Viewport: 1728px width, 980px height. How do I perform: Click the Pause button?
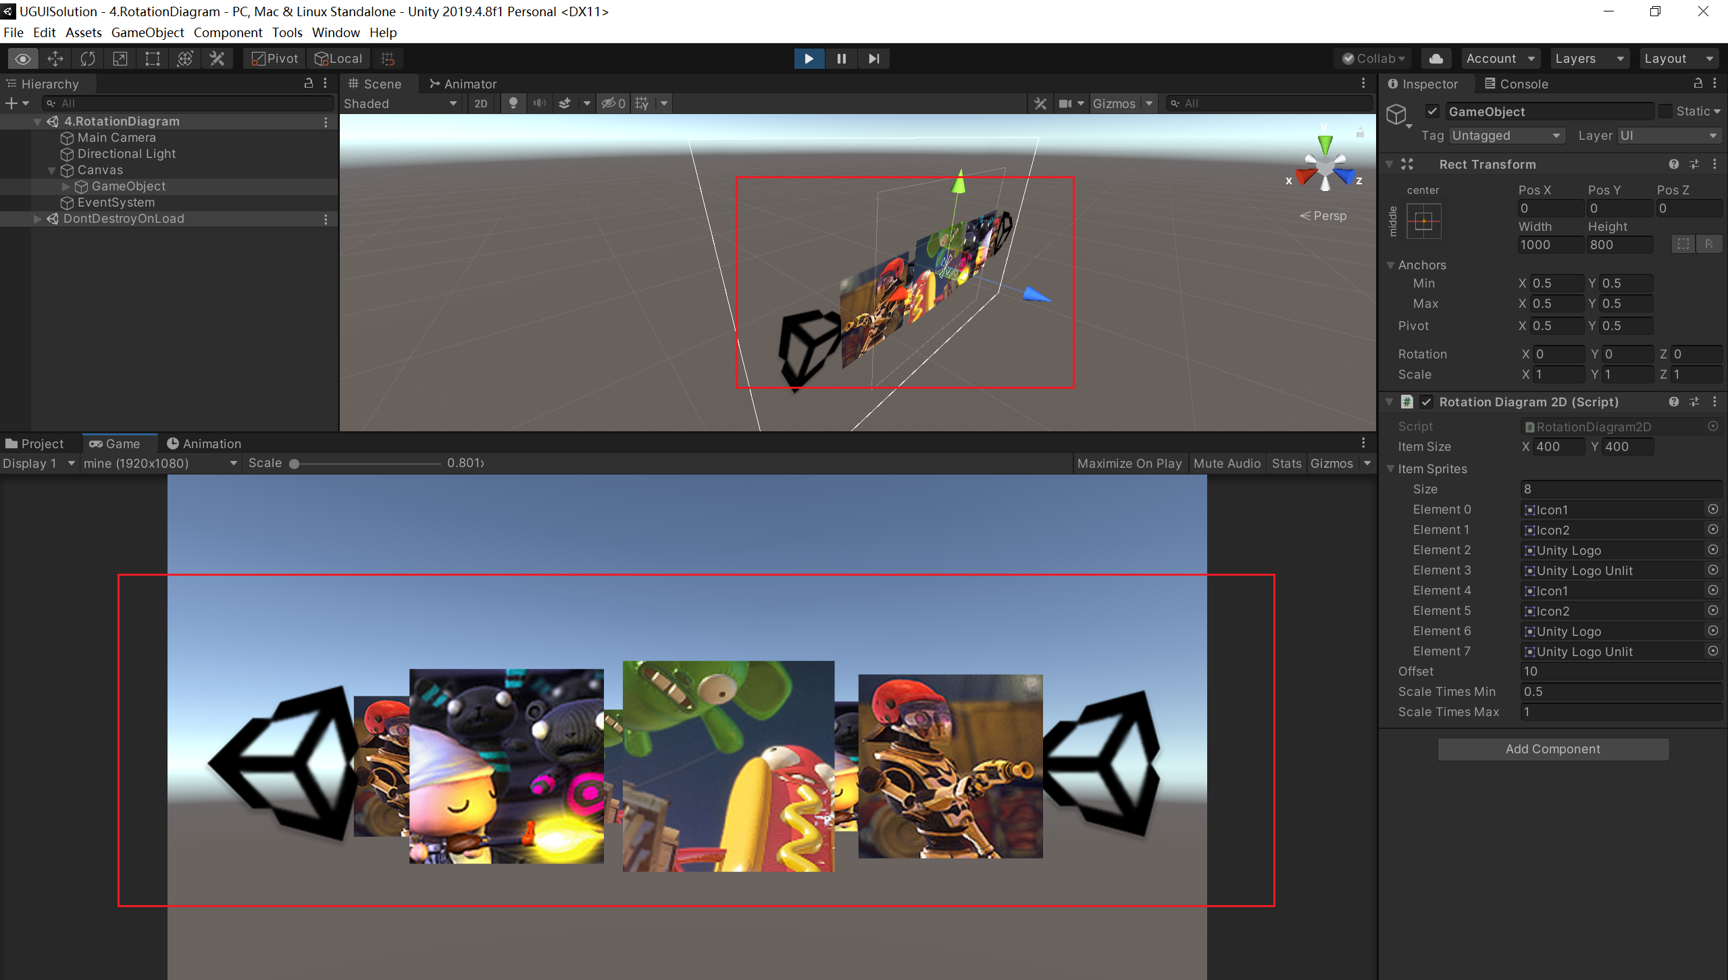click(x=841, y=59)
